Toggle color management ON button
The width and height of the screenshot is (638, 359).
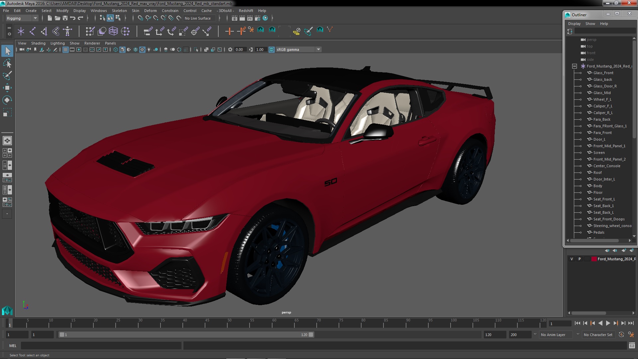[271, 50]
